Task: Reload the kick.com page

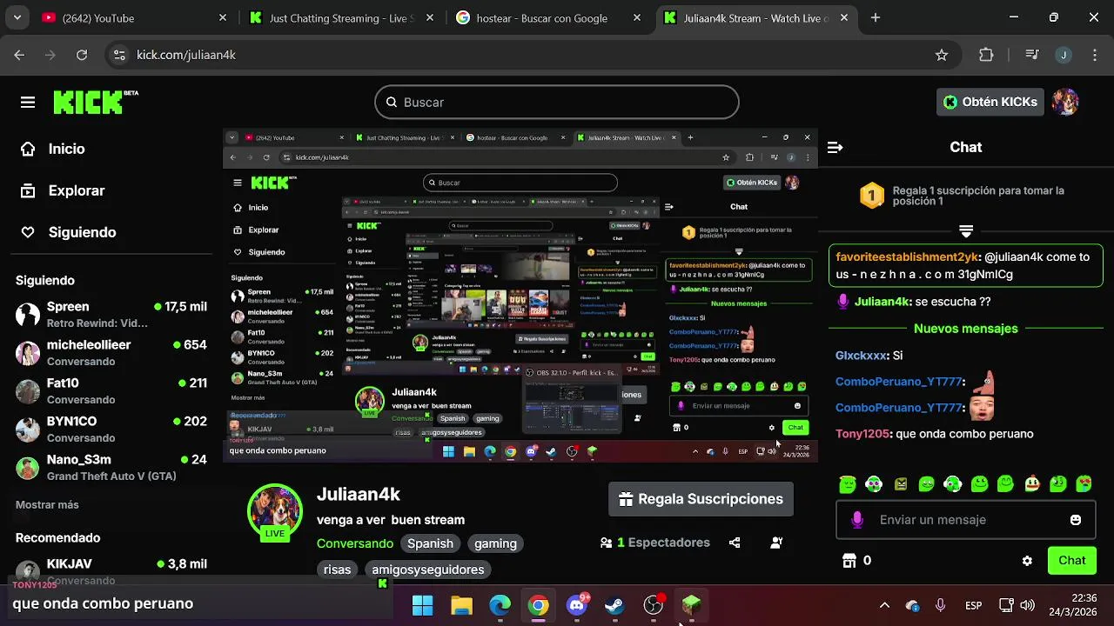Action: tap(82, 55)
